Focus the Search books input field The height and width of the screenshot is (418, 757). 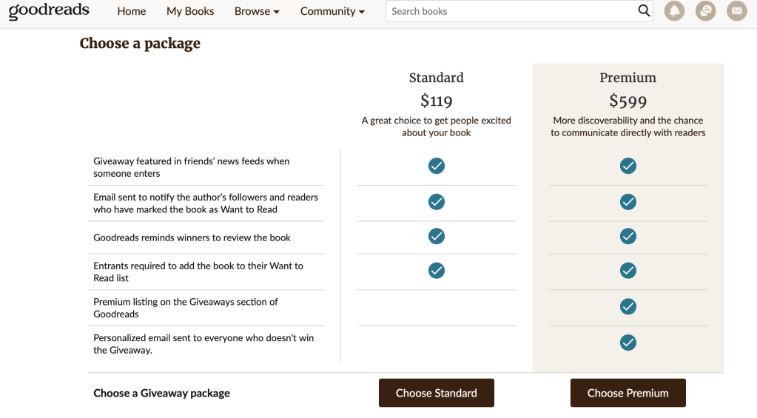coord(511,11)
